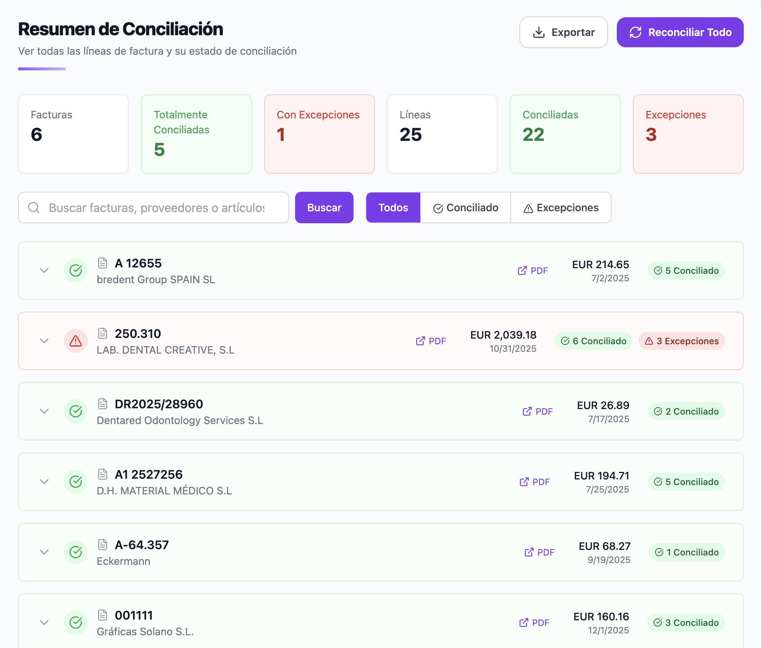The image size is (761, 648).
Task: Click document icon beside A1 2527256
Action: (103, 474)
